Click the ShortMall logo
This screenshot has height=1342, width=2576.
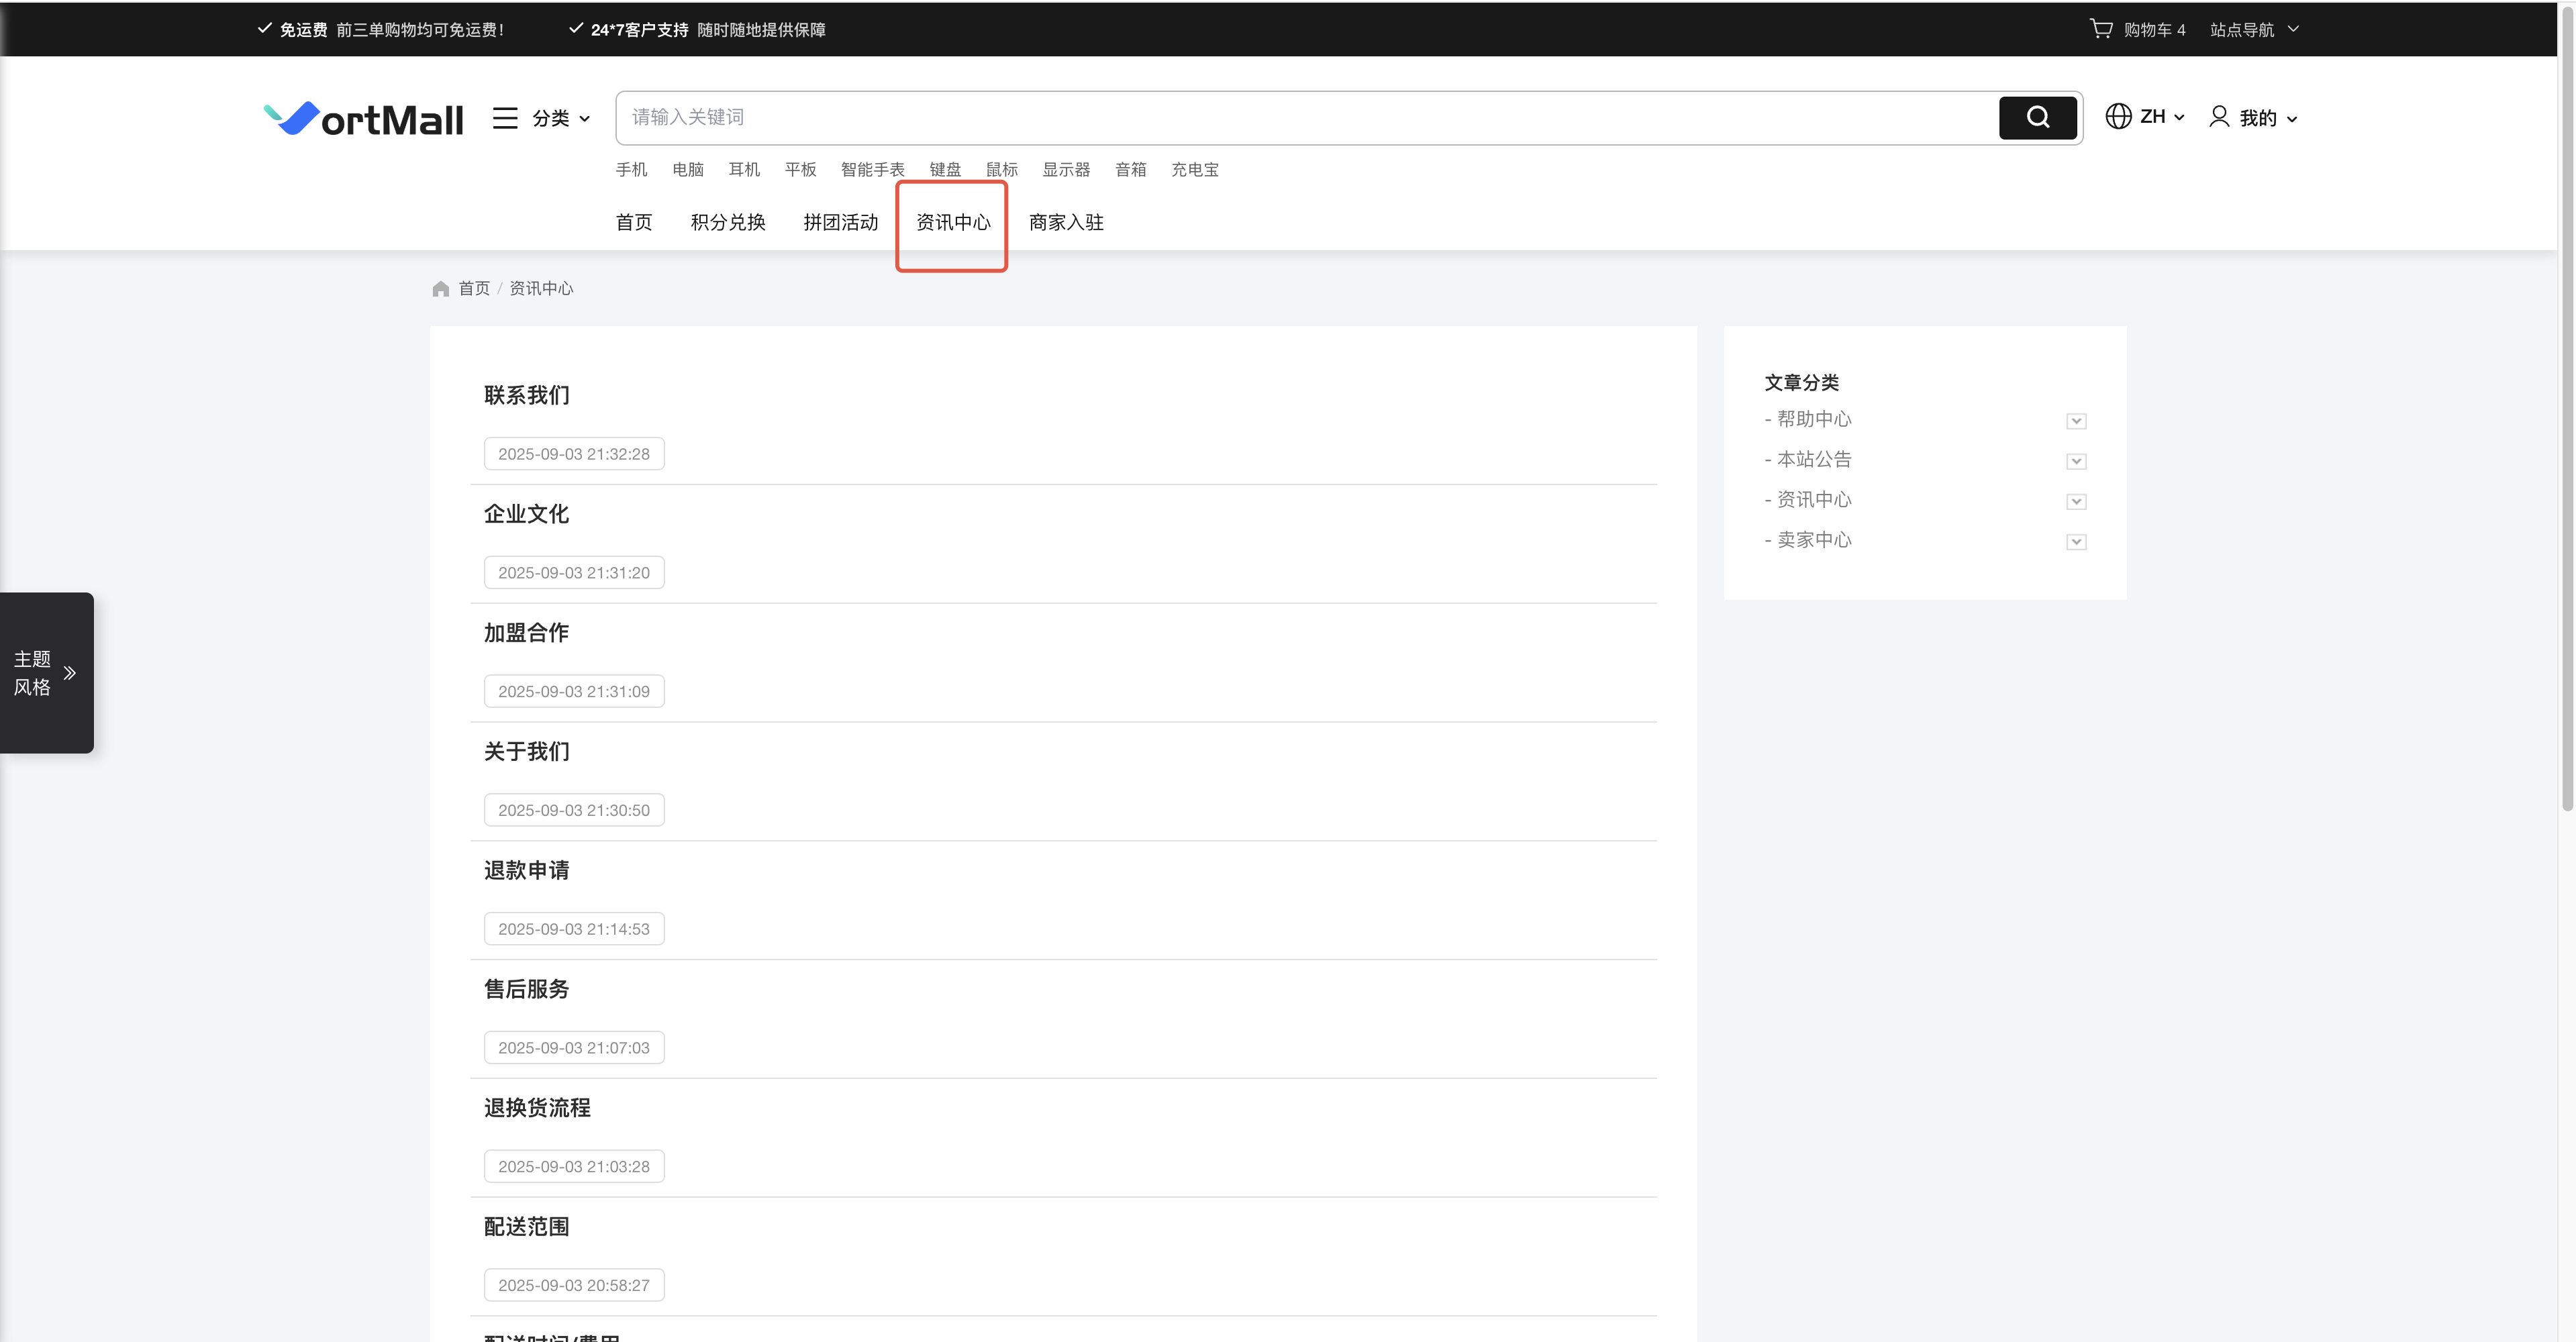coord(363,119)
